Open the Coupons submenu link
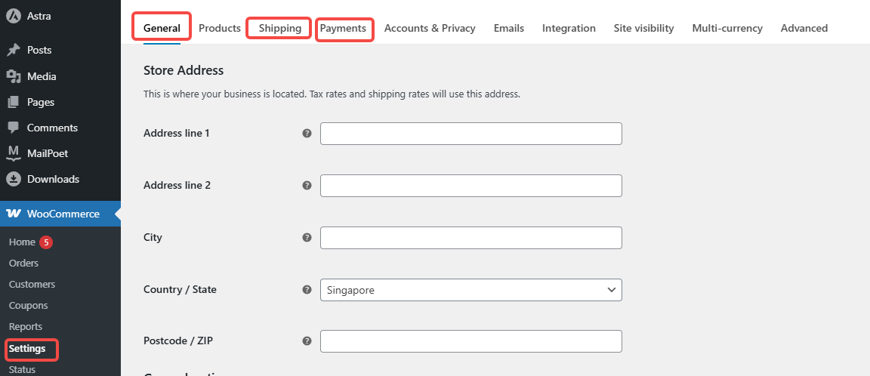The height and width of the screenshot is (376, 870). point(28,306)
